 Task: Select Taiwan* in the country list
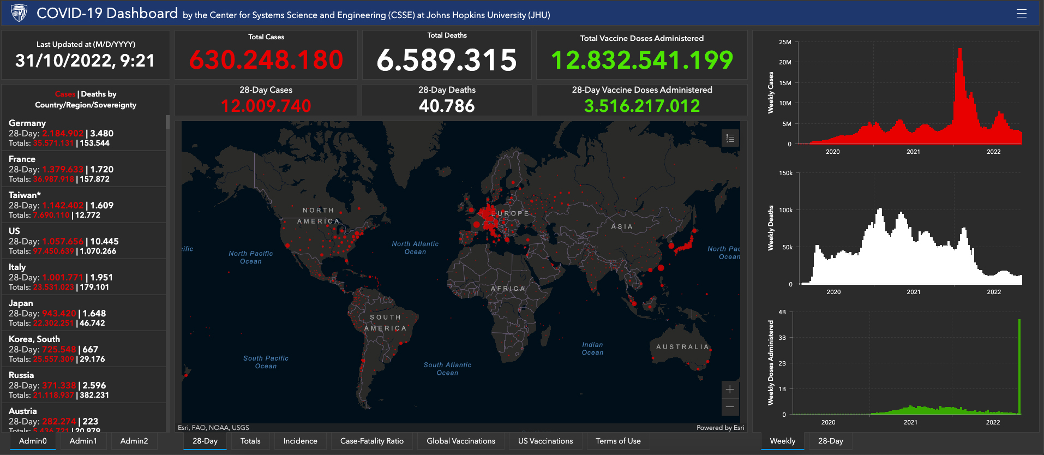point(84,205)
